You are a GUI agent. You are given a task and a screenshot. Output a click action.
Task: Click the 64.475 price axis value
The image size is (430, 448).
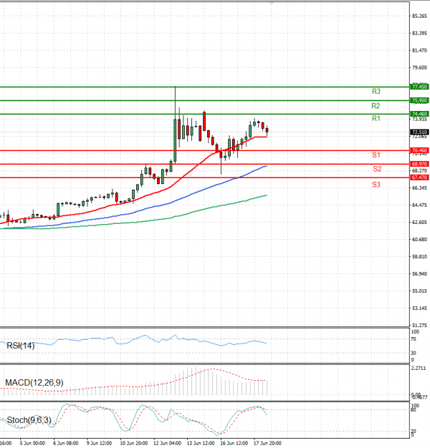(x=419, y=205)
